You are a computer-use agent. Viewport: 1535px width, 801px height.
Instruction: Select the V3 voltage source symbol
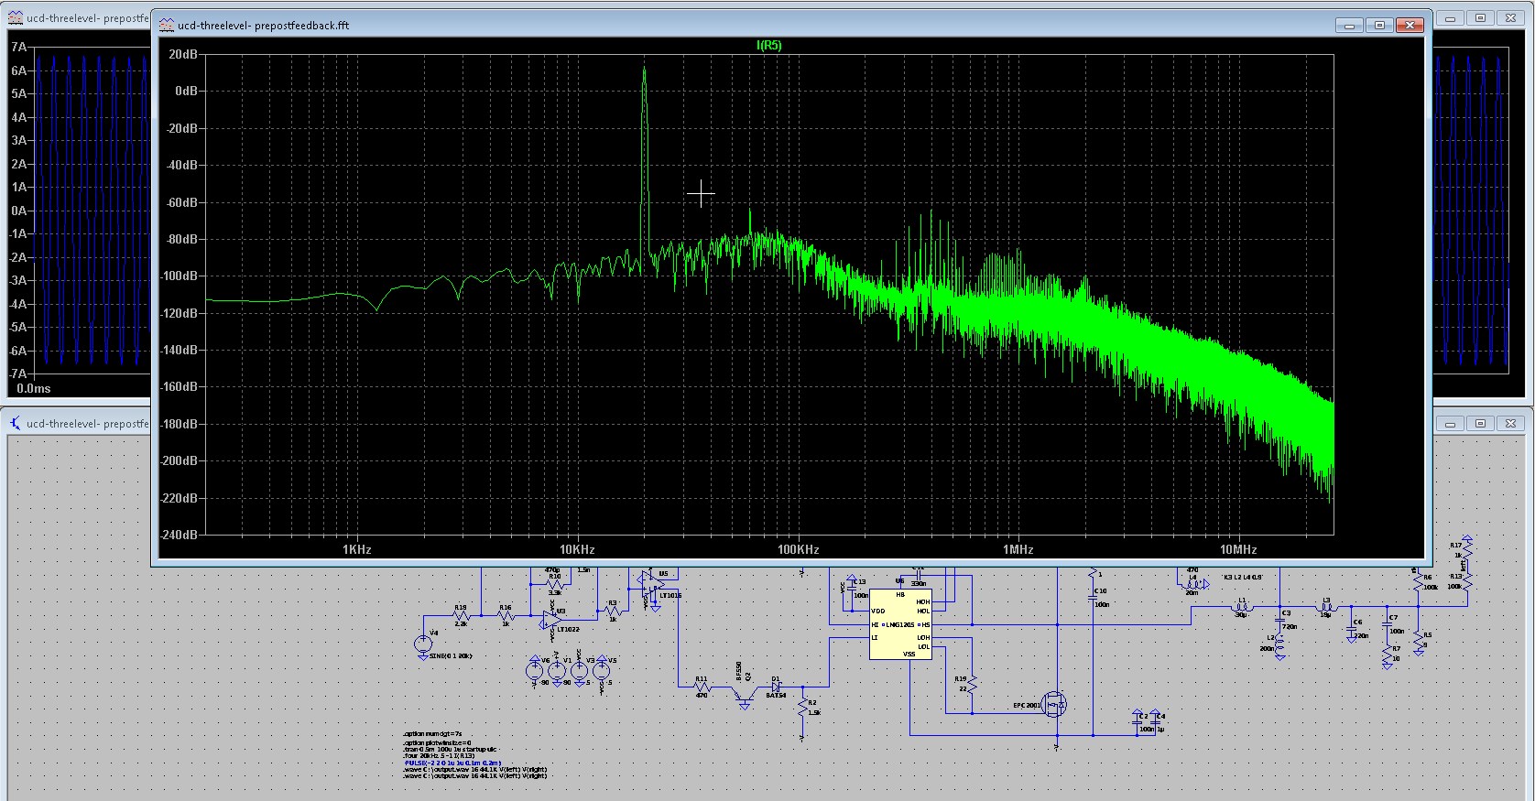click(x=579, y=671)
